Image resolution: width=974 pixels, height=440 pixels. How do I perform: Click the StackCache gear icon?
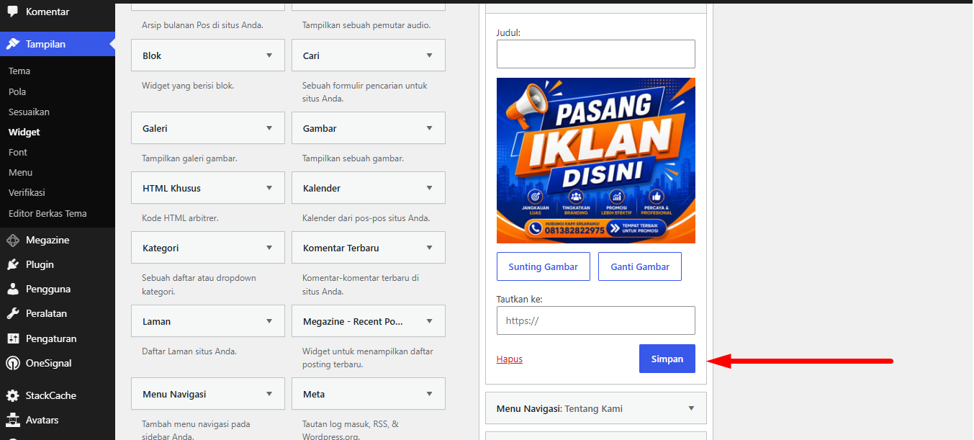13,395
